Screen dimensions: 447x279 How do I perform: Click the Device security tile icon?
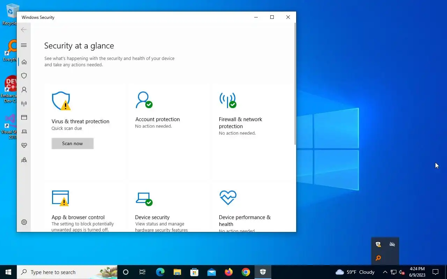144,199
